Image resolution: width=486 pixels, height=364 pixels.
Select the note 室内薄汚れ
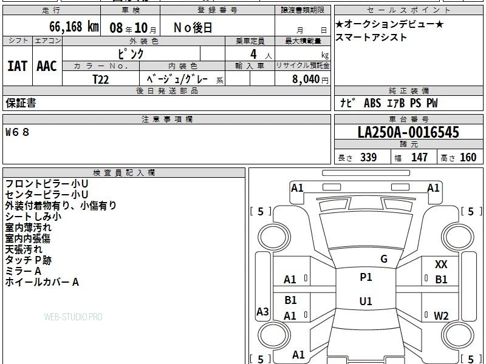tap(28, 227)
